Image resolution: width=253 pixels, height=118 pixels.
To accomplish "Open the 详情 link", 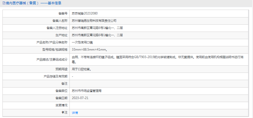I will click(75, 113).
